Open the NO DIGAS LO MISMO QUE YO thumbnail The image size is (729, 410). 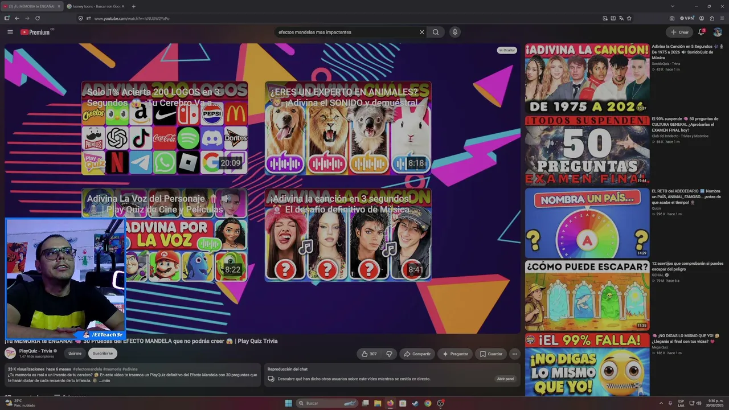pos(587,365)
